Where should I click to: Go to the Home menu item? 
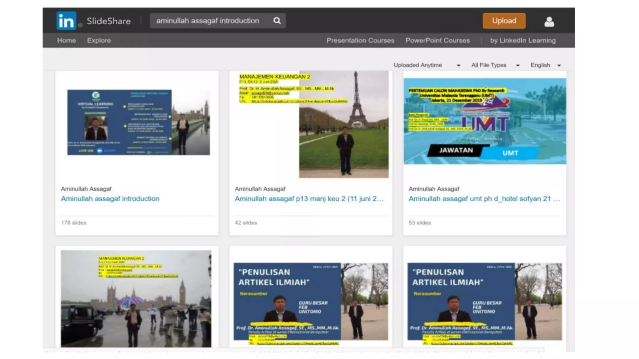[x=66, y=40]
